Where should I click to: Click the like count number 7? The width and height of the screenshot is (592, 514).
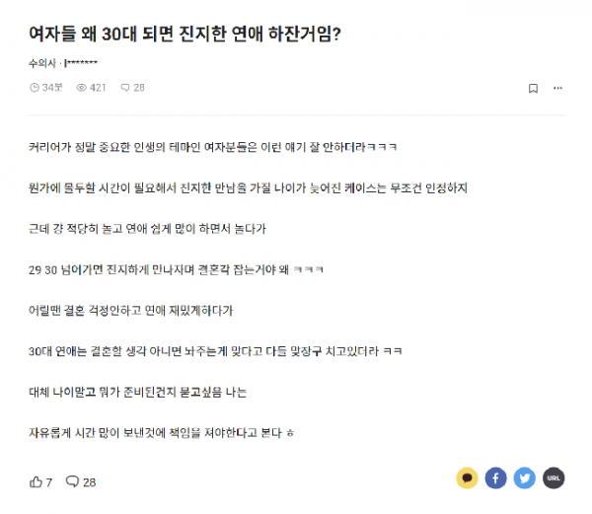(x=49, y=482)
